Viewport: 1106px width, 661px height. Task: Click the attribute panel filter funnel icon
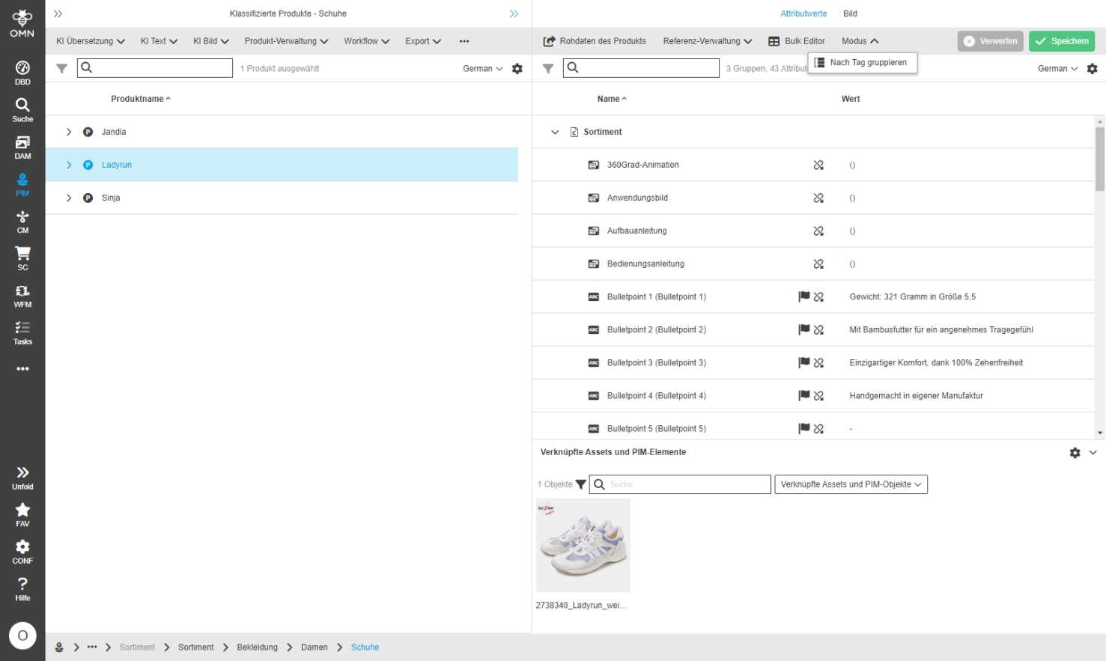[548, 69]
